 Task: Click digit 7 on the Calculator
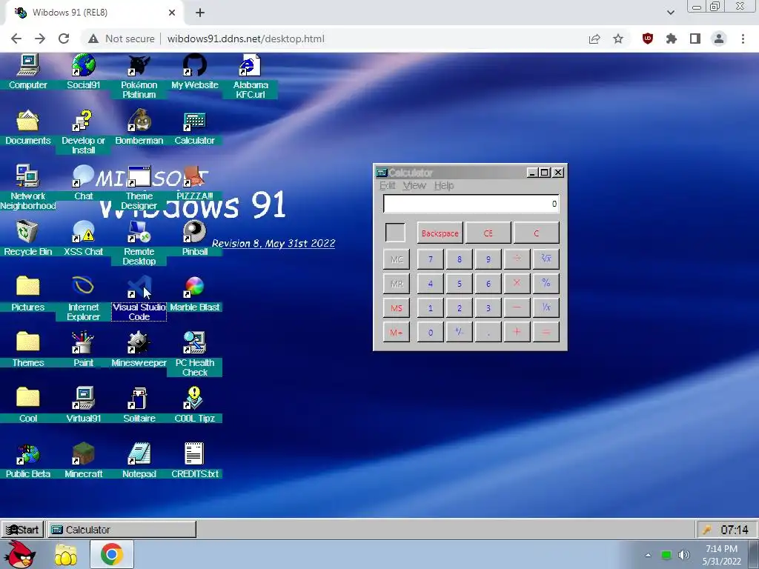point(431,259)
